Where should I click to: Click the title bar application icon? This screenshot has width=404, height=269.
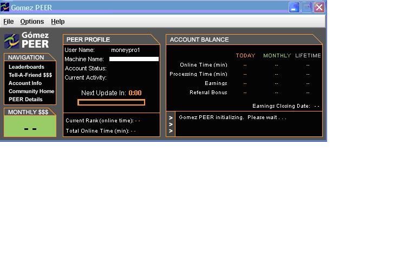[x=5, y=7]
